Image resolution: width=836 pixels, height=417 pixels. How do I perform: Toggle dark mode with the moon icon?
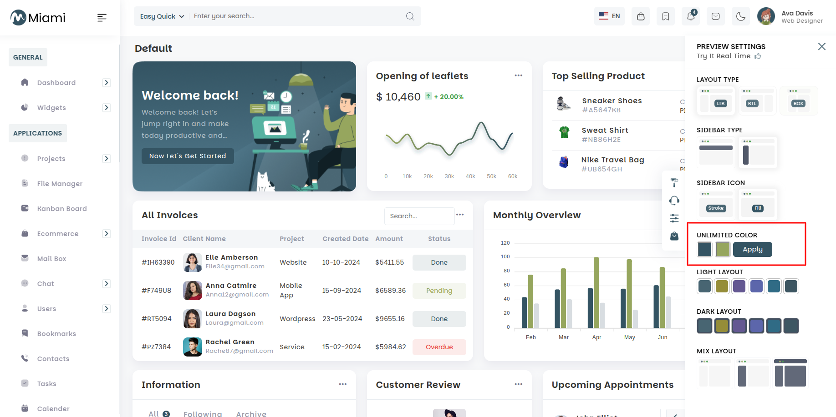click(741, 16)
